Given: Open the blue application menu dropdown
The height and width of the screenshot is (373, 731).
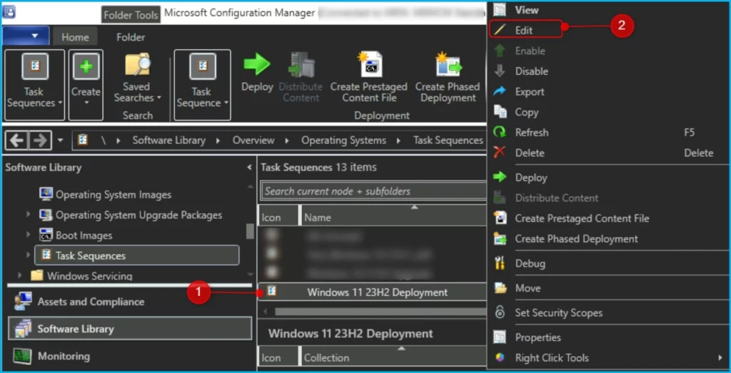Looking at the screenshot, I should point(26,36).
